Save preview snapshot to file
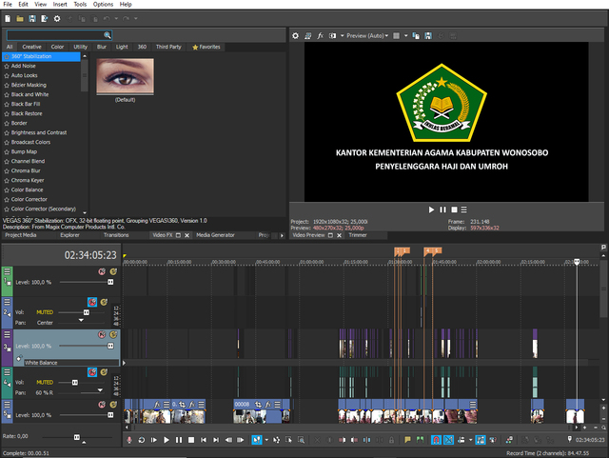Screen dimensions: 609x458 click(428, 36)
